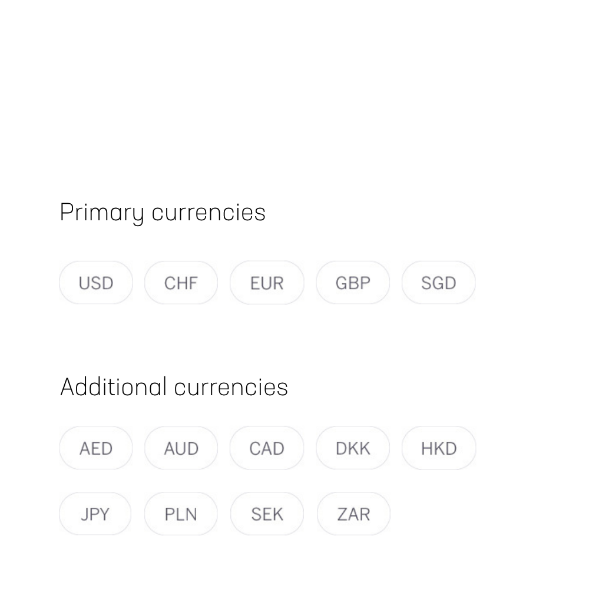Screen dimensions: 589x589
Task: Select the SEK currency option
Action: 267,514
